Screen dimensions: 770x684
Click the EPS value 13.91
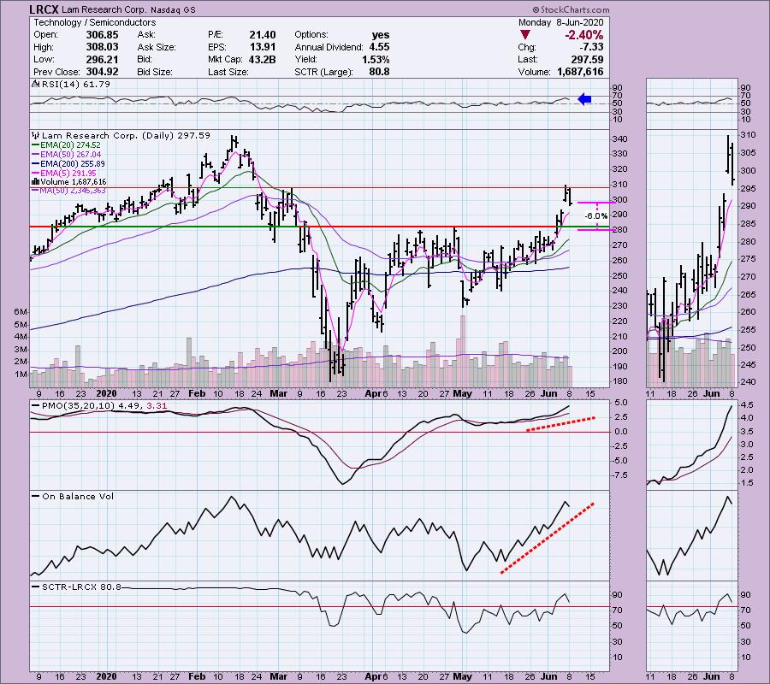[263, 47]
